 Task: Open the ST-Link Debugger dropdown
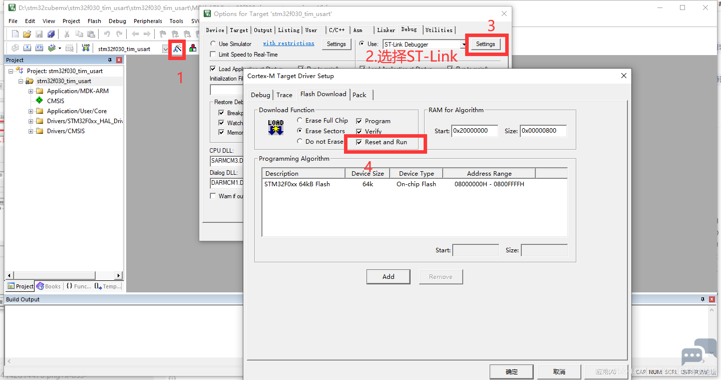464,45
